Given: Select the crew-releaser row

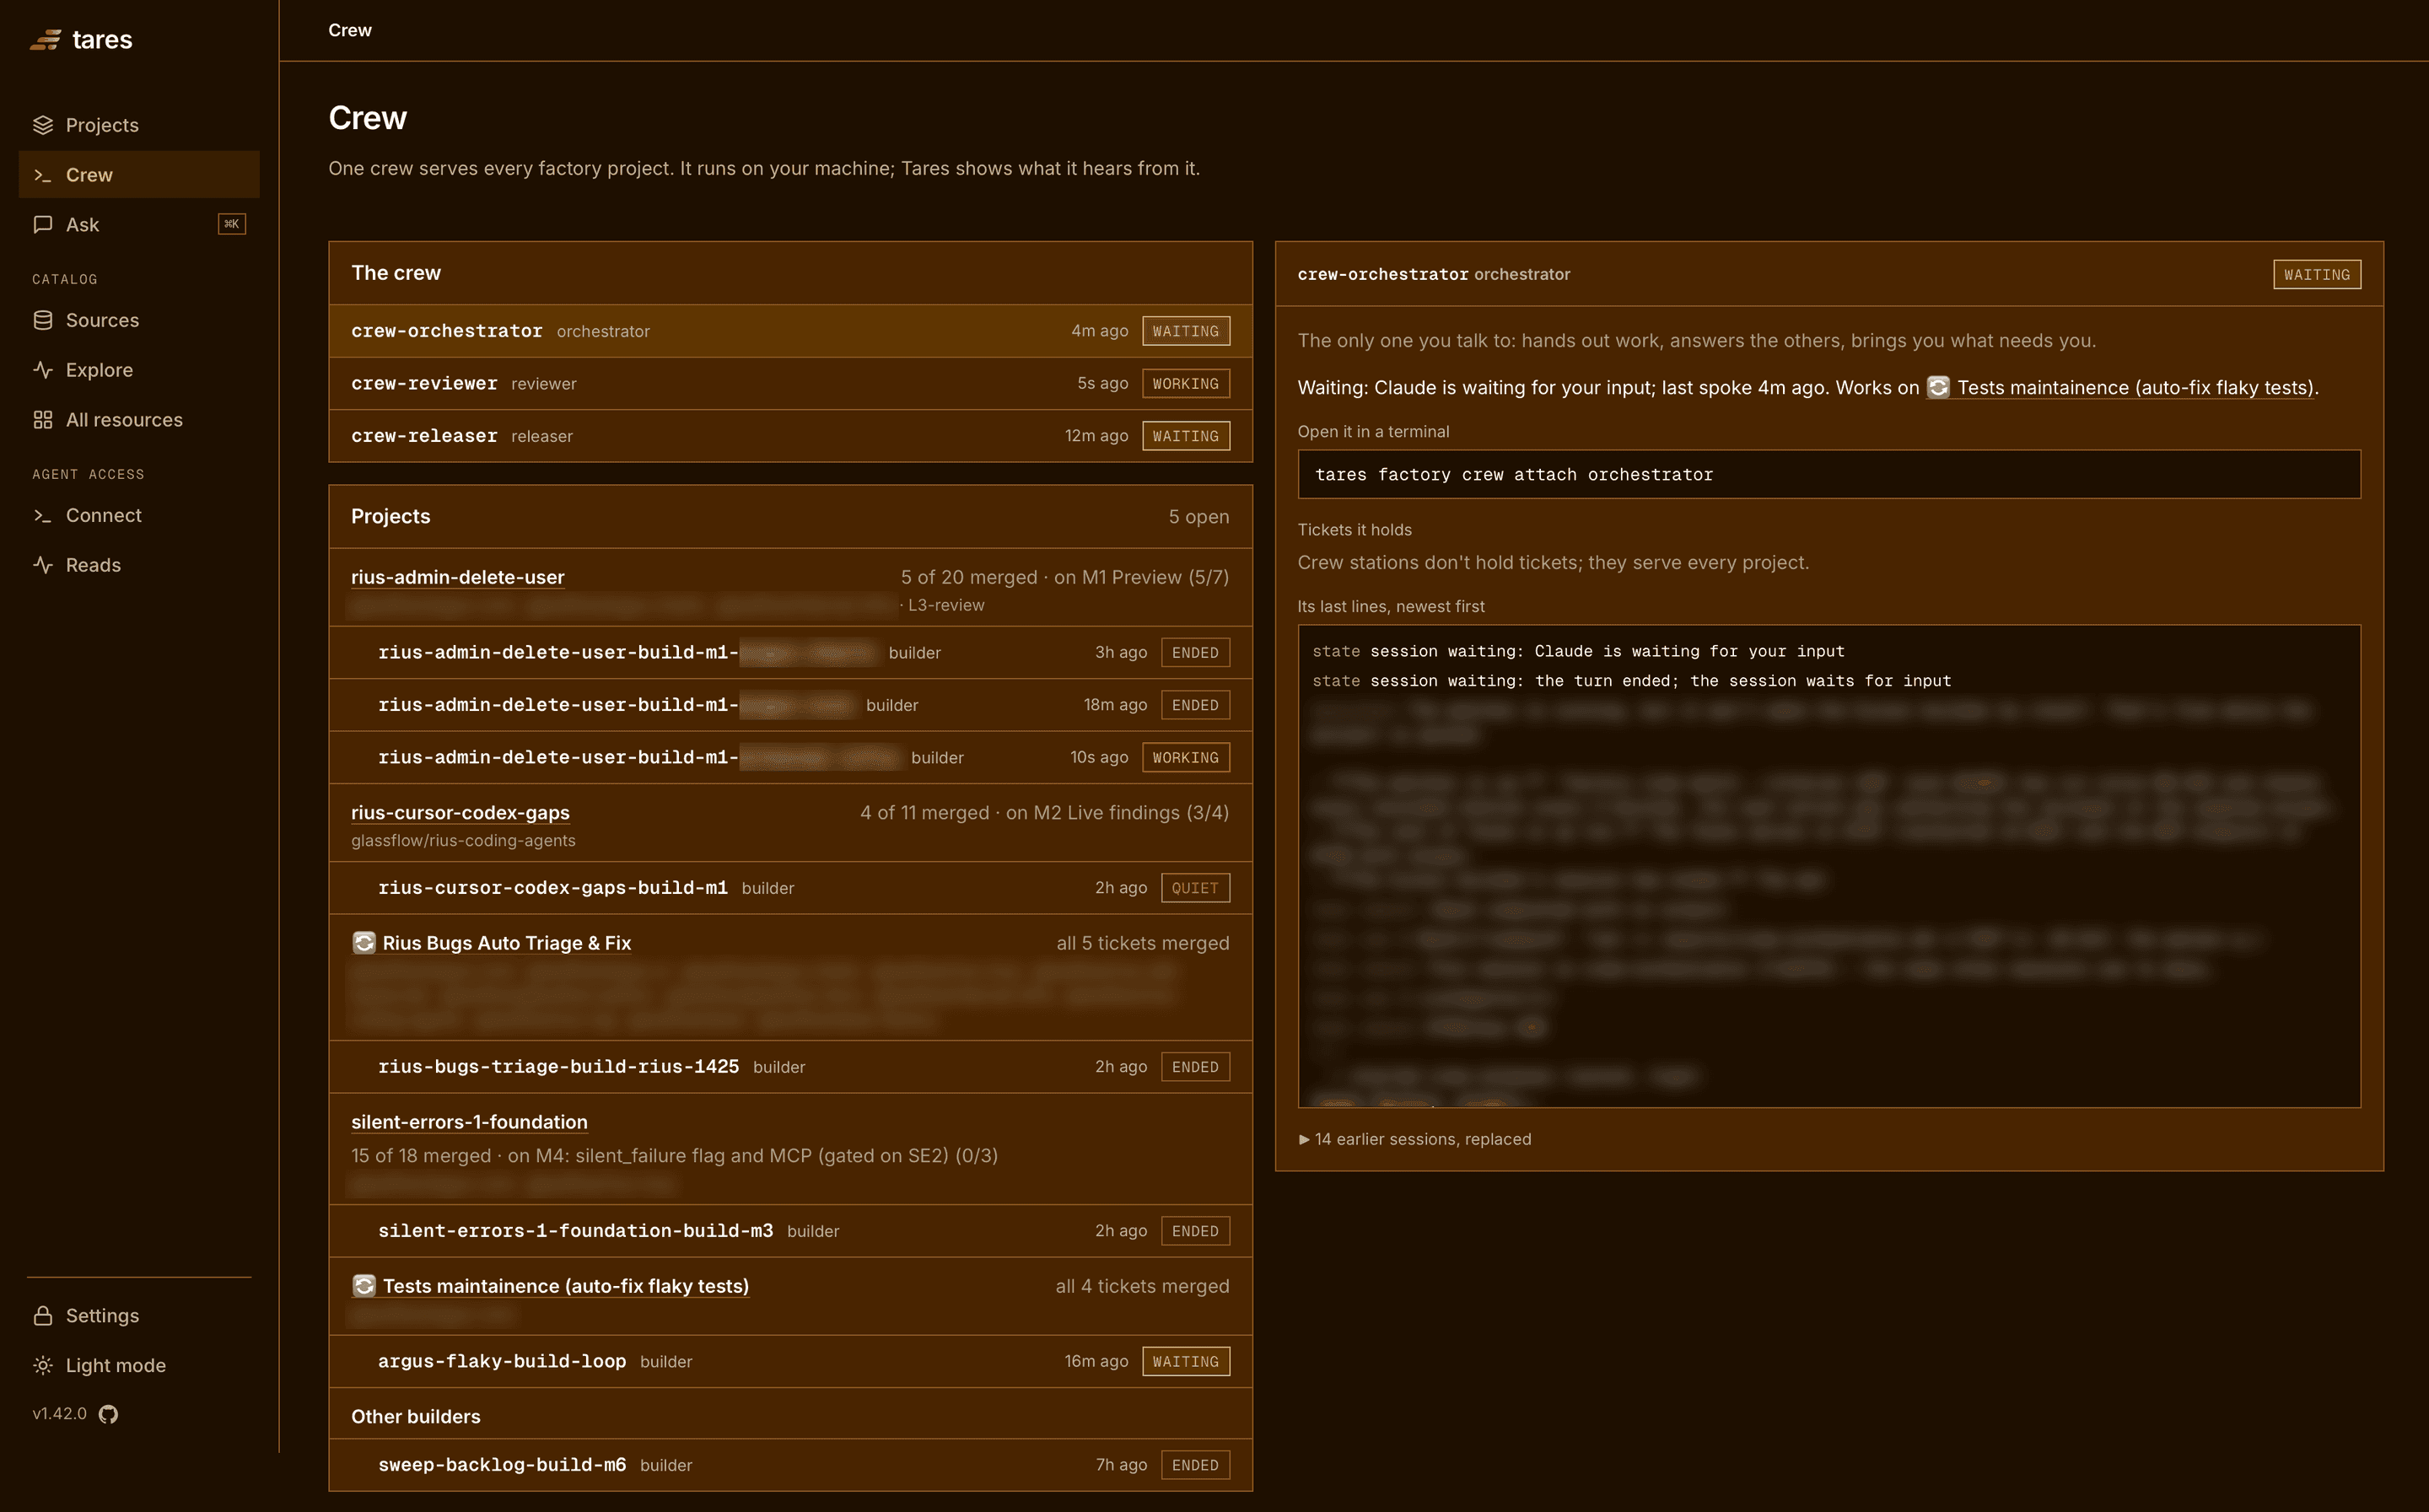Looking at the screenshot, I should tap(790, 436).
